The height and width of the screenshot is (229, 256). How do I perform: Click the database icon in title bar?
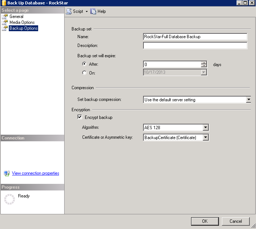coord(4,3)
